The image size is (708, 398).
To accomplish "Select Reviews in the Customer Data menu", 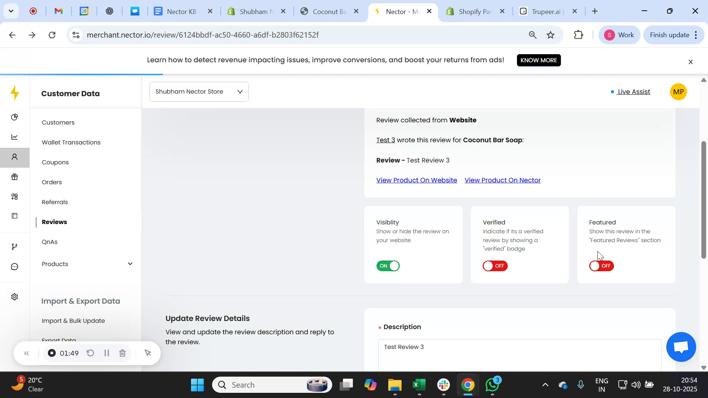I will [x=54, y=222].
